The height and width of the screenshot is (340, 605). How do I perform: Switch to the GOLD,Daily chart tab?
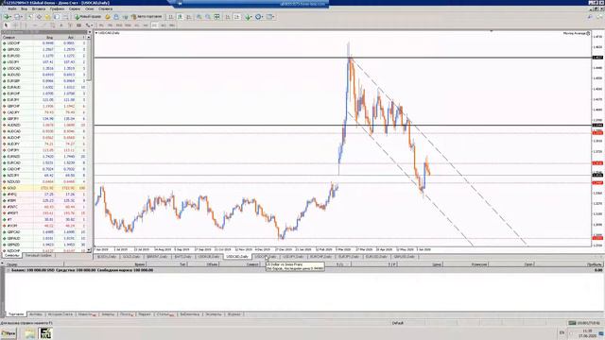coord(131,257)
